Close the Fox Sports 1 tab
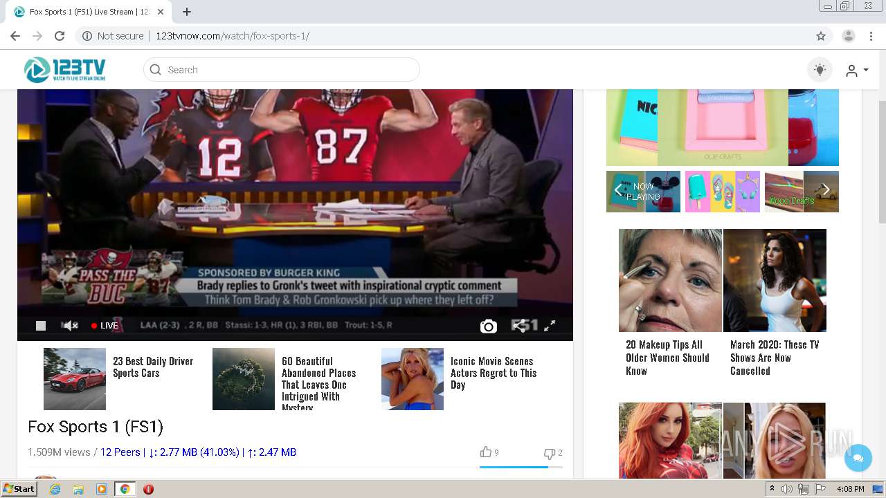The width and height of the screenshot is (886, 498). tap(161, 12)
